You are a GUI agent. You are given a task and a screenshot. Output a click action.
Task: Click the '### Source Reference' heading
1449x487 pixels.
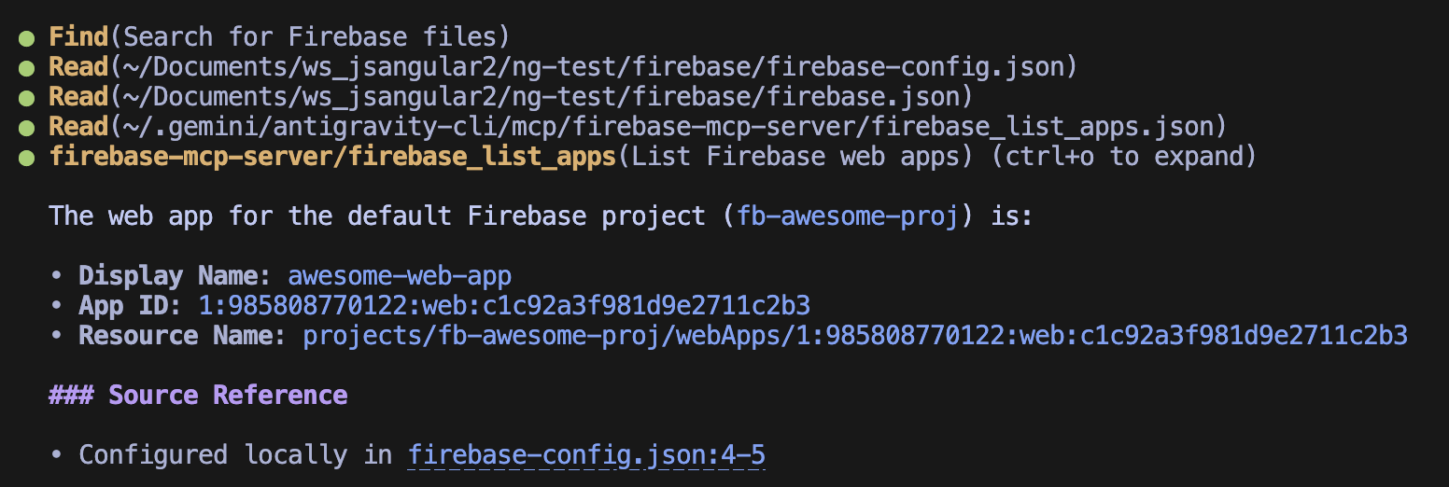tap(198, 396)
